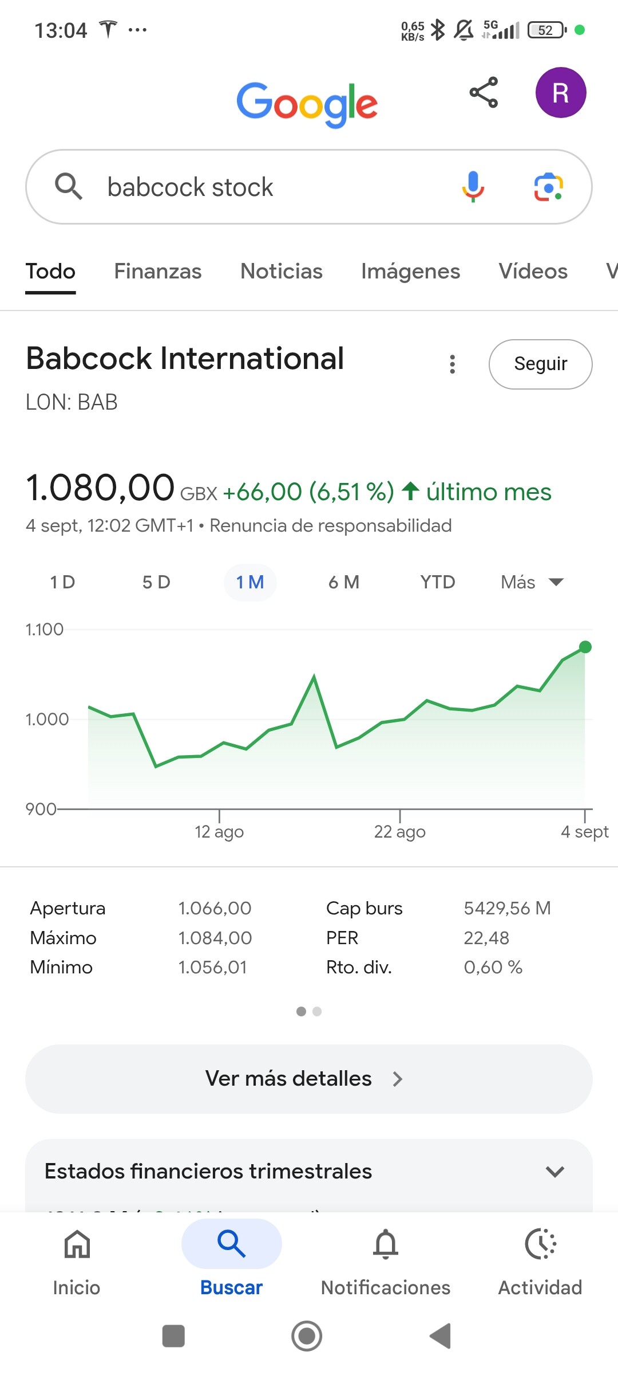The image size is (618, 1375).
Task: Open the account profile avatar
Action: (x=560, y=93)
